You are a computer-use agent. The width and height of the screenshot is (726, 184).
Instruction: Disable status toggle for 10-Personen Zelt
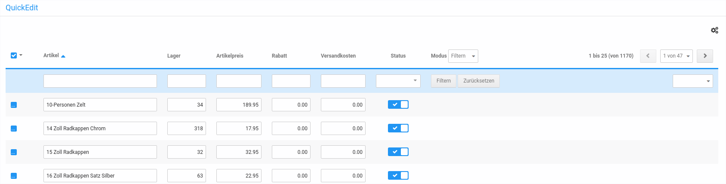click(x=398, y=104)
